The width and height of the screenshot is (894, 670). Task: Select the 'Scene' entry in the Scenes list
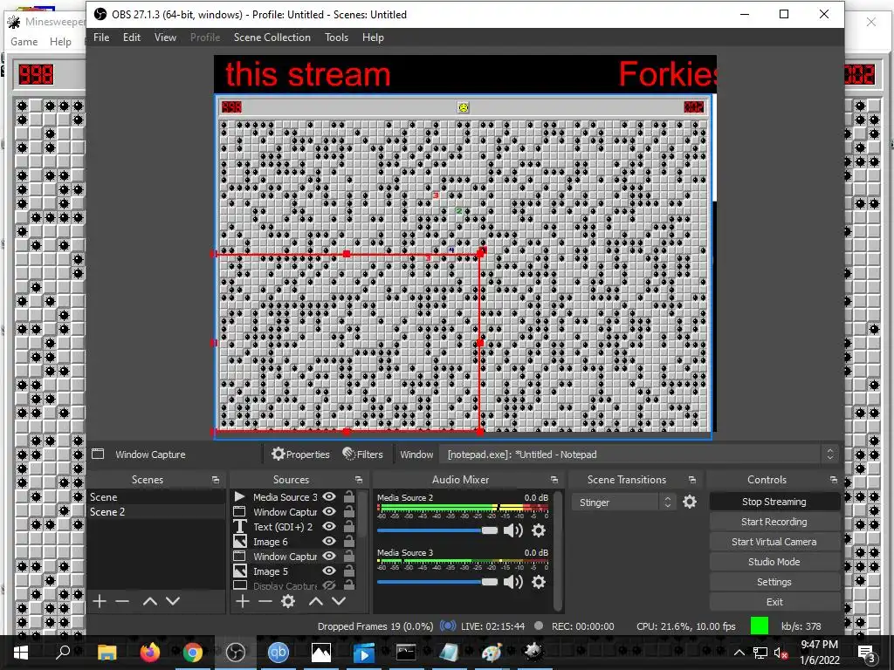coord(156,496)
